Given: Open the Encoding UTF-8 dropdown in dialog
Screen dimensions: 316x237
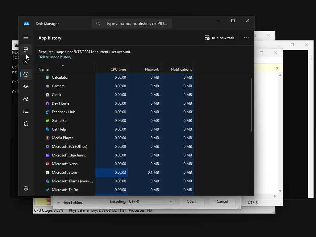Looking at the screenshot, I should point(151,202).
